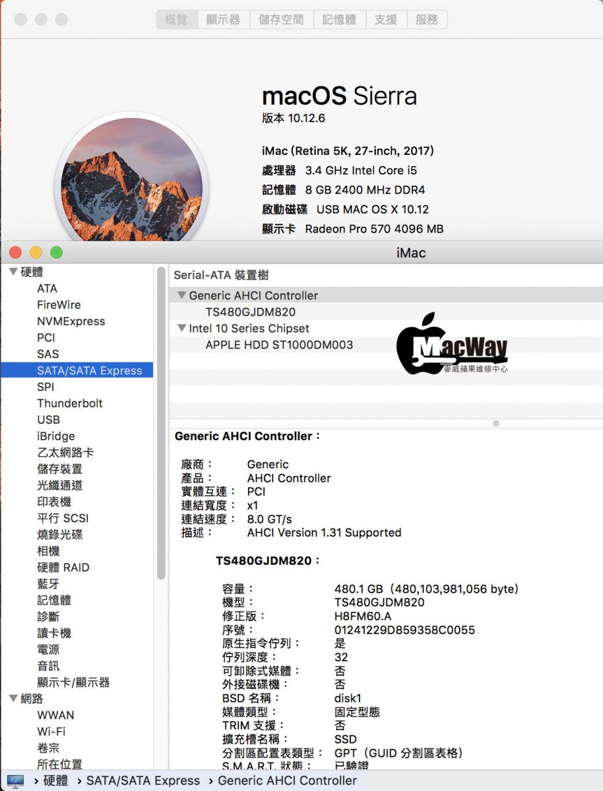The height and width of the screenshot is (791, 603).
Task: Select 乙太網路卡 in the sidebar
Action: (x=65, y=453)
